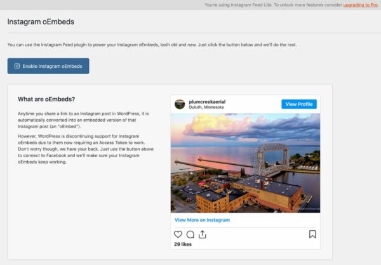Click the 29 likes count
Viewport: 381px width, 265px height.
[x=183, y=244]
